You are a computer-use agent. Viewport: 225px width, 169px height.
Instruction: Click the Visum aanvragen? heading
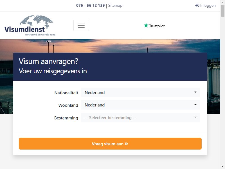[48, 61]
